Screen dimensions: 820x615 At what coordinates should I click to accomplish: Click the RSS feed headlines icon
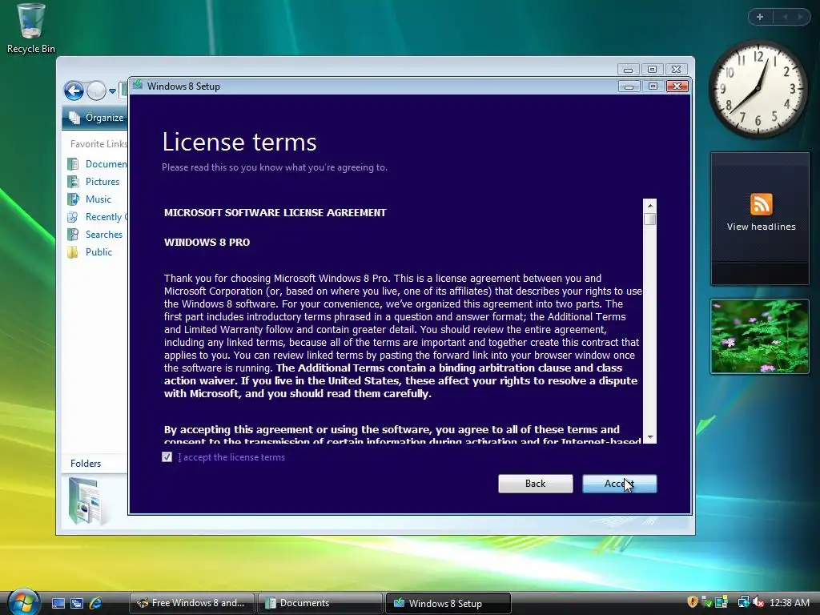click(x=761, y=204)
